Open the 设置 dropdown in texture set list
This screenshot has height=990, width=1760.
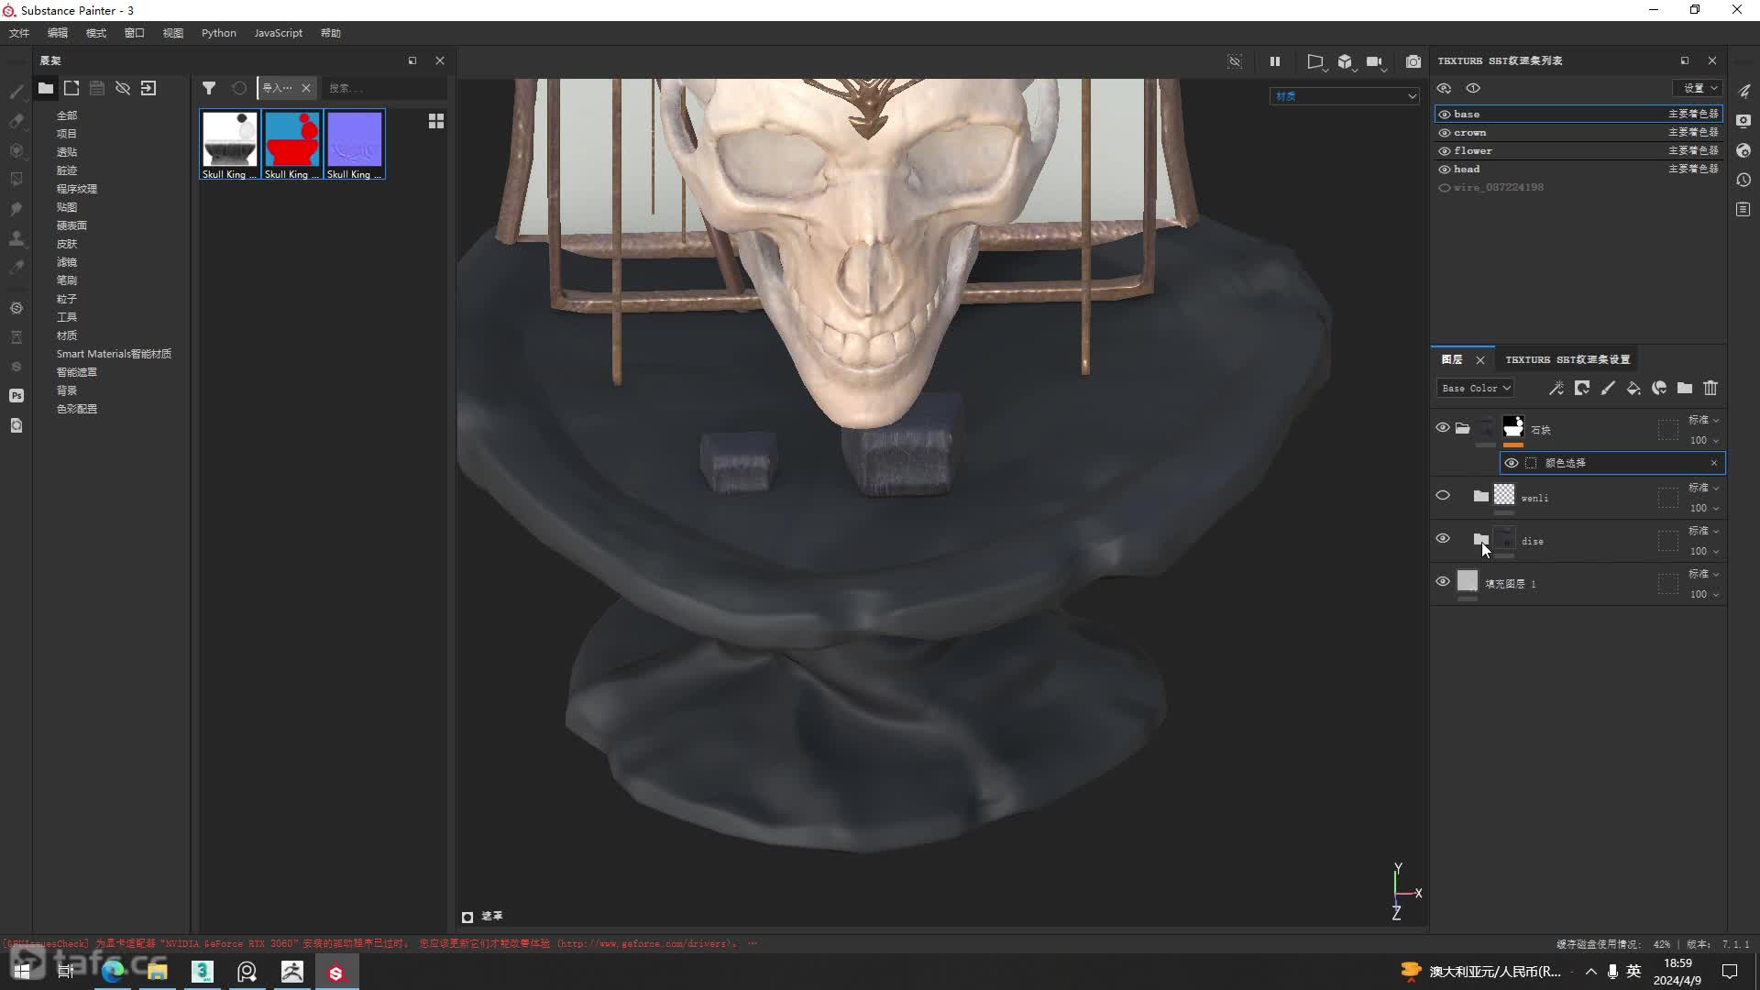[x=1699, y=88]
